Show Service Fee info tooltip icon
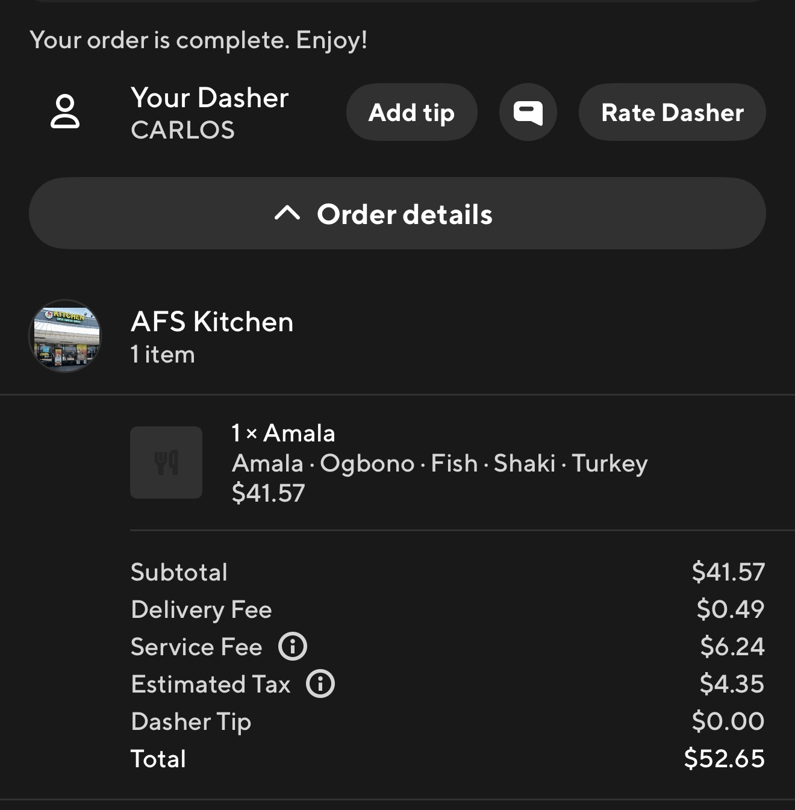The image size is (795, 810). (293, 647)
